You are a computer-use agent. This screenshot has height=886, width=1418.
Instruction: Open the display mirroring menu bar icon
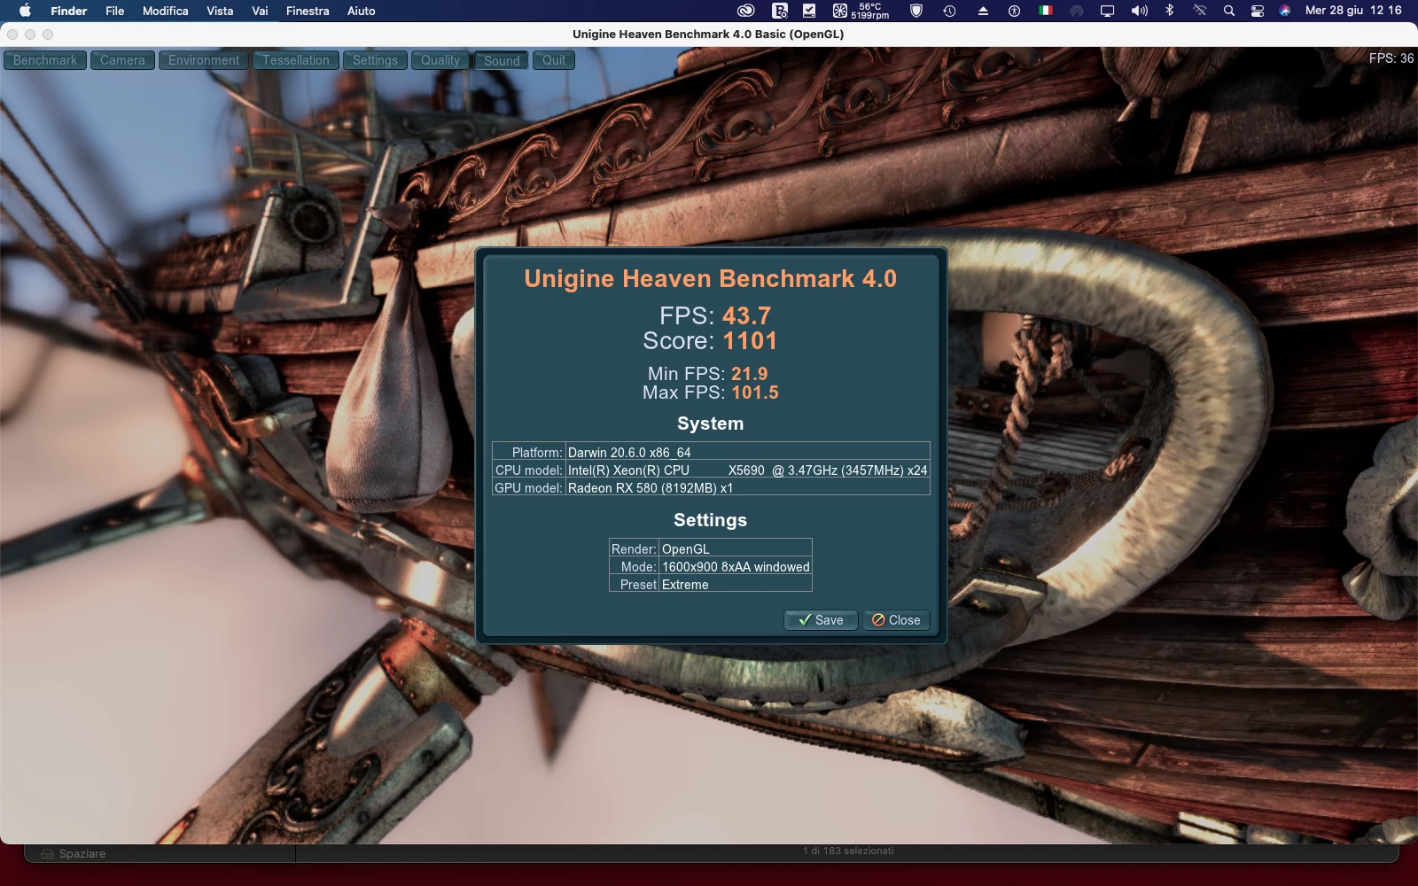pos(1107,11)
